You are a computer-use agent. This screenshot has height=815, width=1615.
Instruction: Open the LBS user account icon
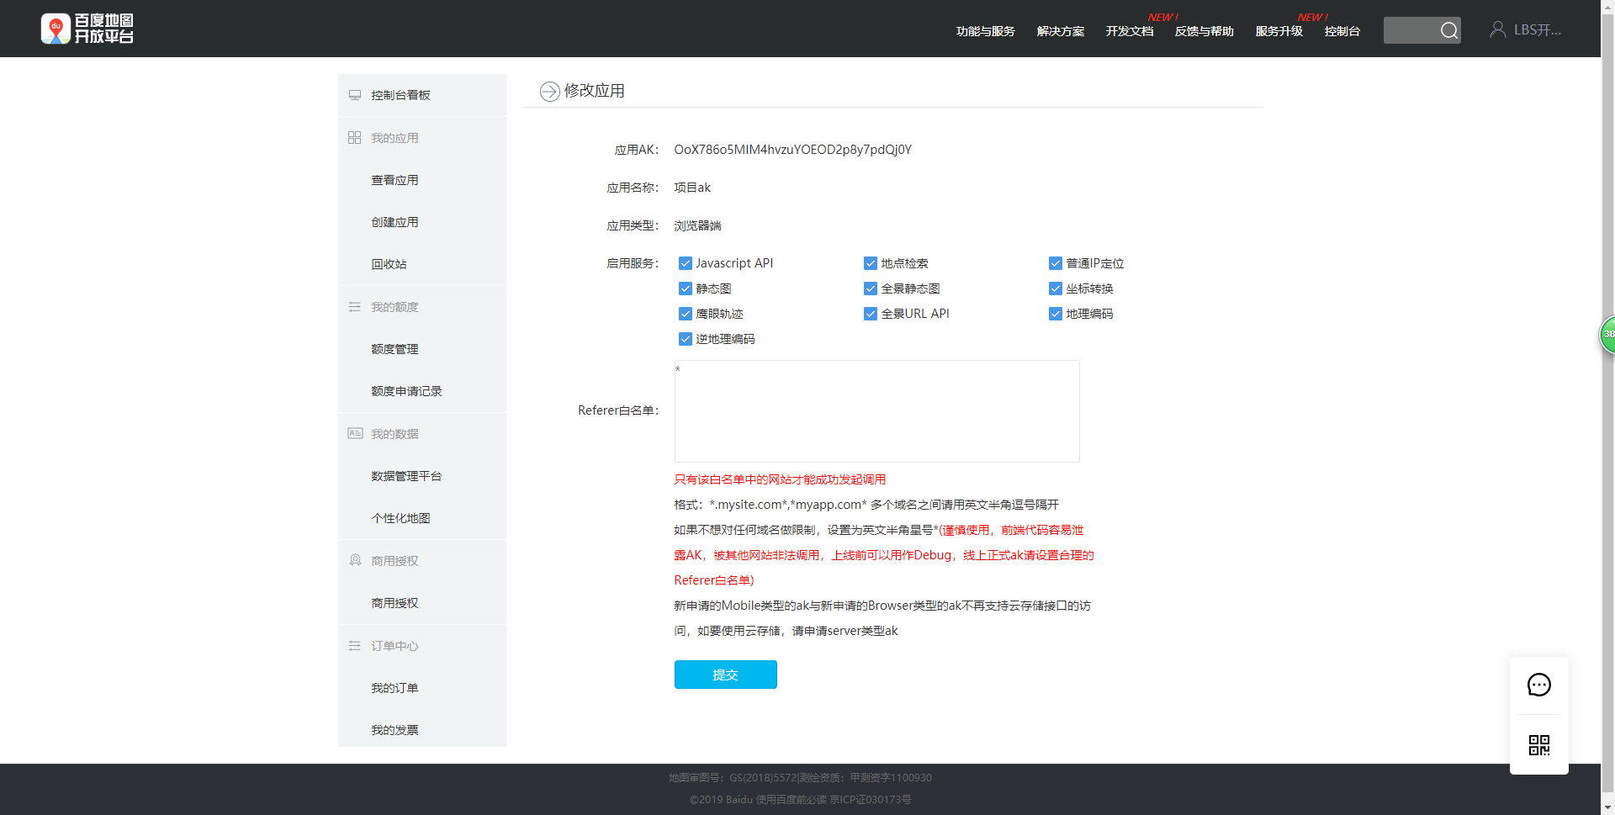[1497, 28]
